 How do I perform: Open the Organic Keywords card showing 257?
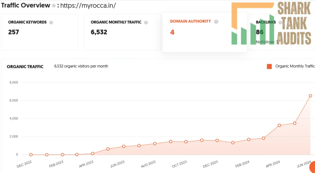point(40,32)
